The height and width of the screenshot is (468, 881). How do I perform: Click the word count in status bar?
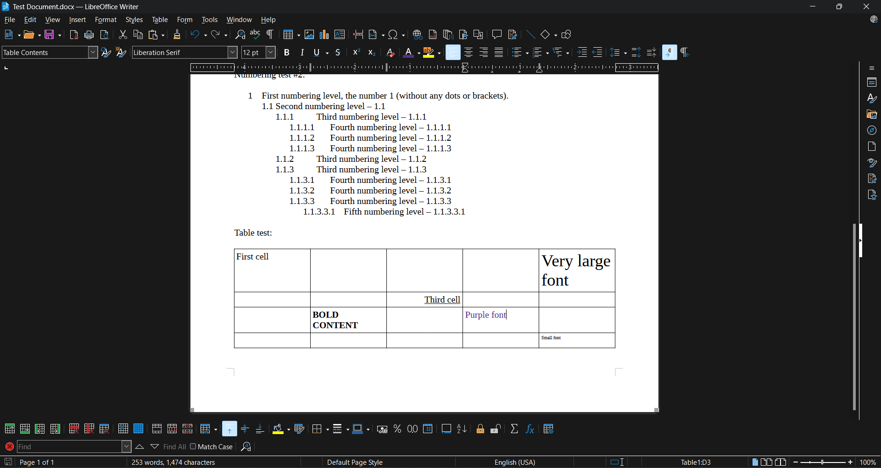pyautogui.click(x=173, y=462)
